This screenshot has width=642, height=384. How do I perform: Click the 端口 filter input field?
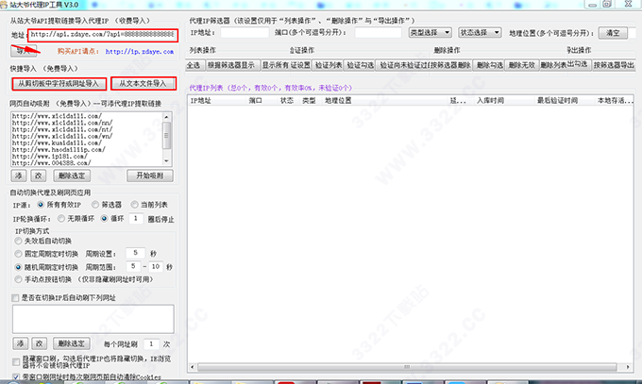(378, 33)
